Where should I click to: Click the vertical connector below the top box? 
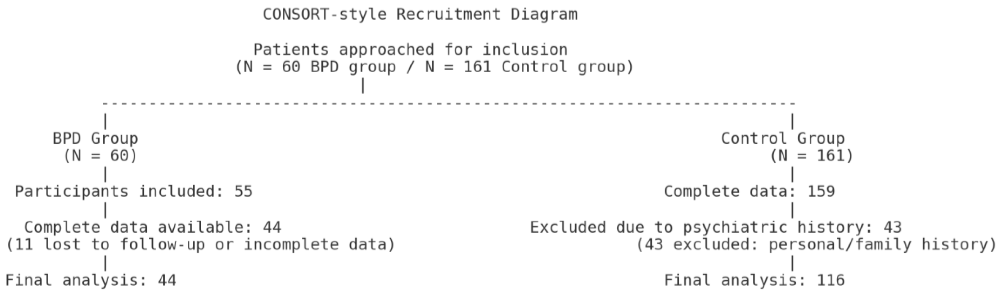point(363,86)
